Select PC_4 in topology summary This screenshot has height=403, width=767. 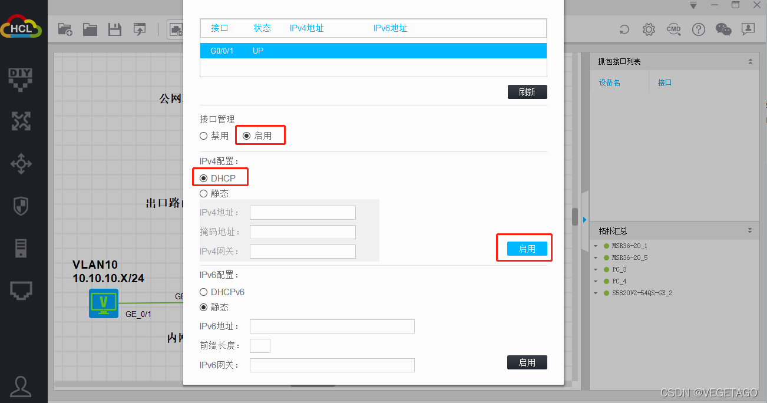pyautogui.click(x=619, y=281)
